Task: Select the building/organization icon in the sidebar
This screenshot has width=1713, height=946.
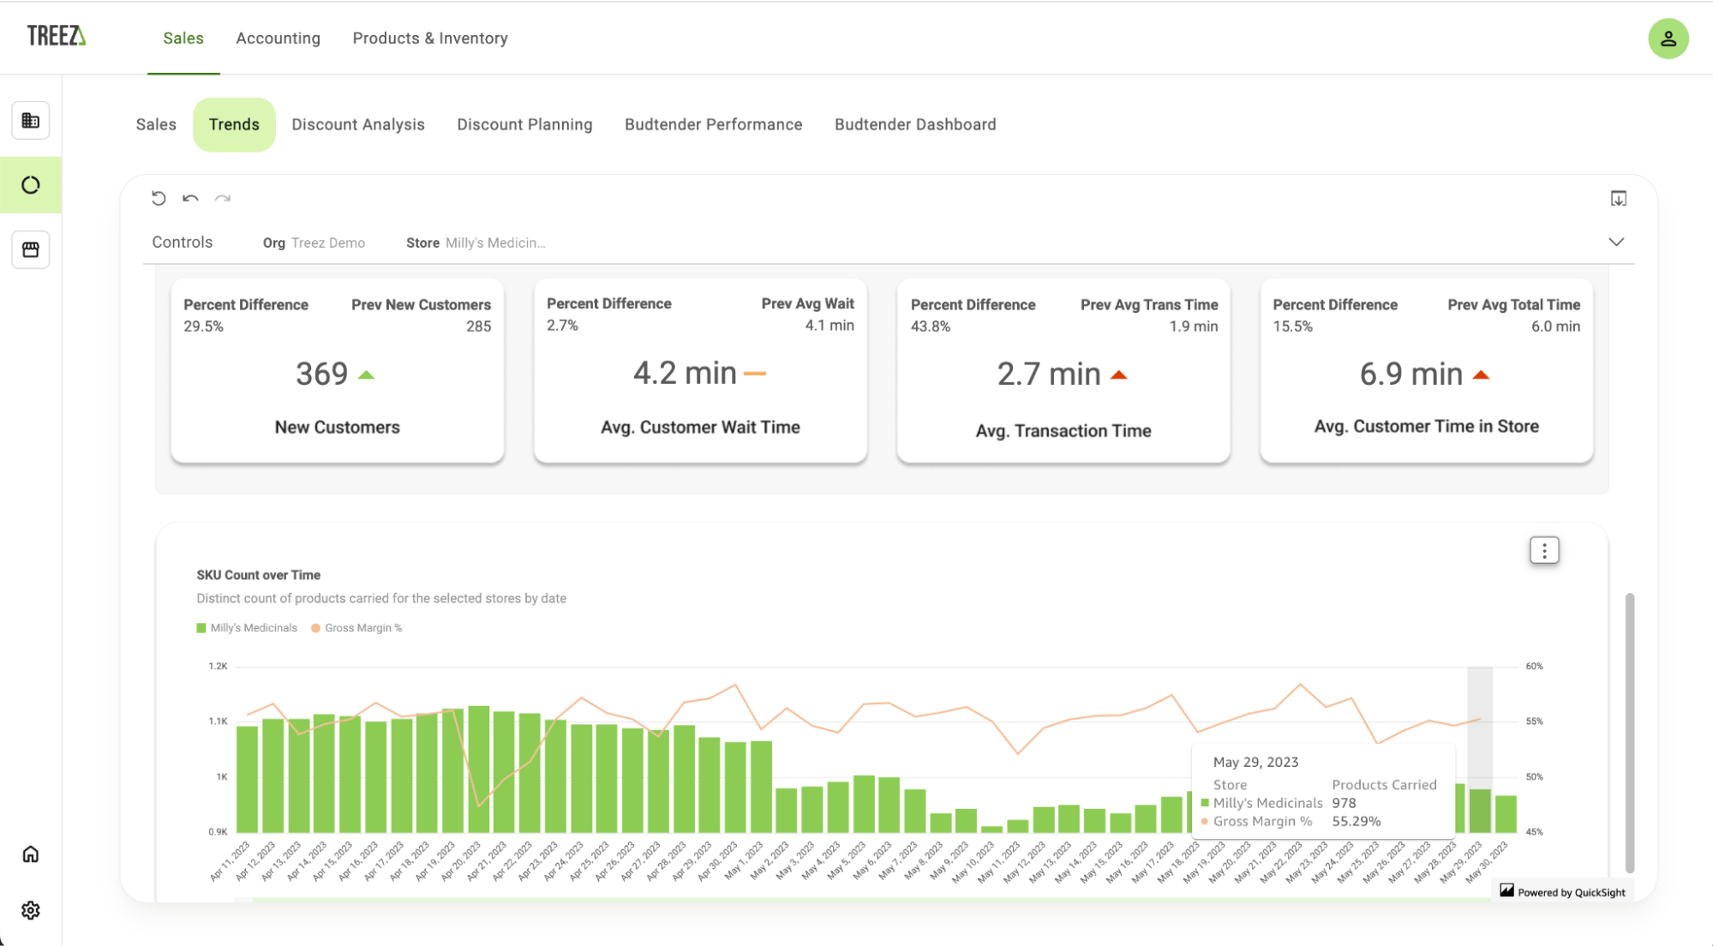Action: pyautogui.click(x=31, y=121)
